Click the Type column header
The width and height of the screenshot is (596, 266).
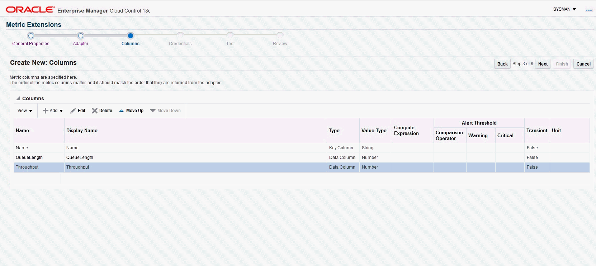tap(343, 131)
